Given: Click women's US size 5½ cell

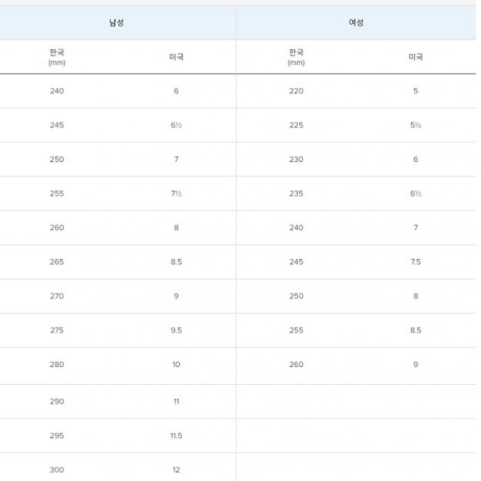Looking at the screenshot, I should (415, 126).
